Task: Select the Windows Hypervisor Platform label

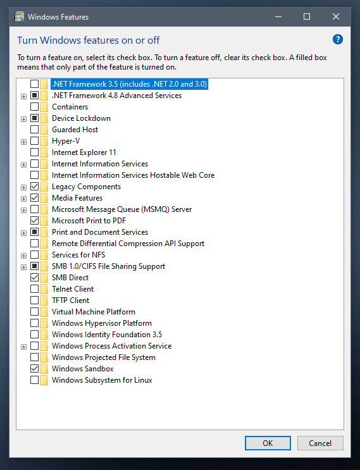Action: 102,323
